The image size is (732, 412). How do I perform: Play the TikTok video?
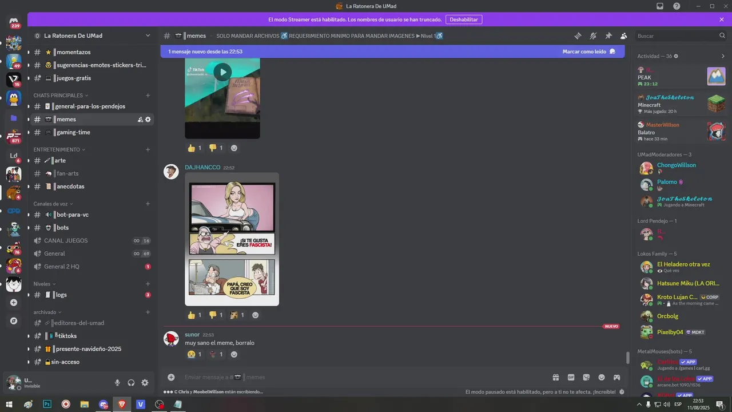(222, 72)
